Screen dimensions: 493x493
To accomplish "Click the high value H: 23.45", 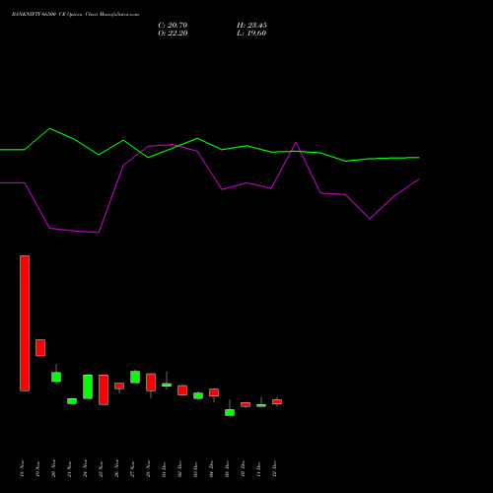I will [x=251, y=26].
